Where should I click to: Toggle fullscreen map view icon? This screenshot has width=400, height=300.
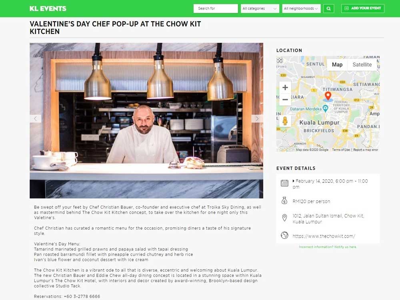[280, 60]
